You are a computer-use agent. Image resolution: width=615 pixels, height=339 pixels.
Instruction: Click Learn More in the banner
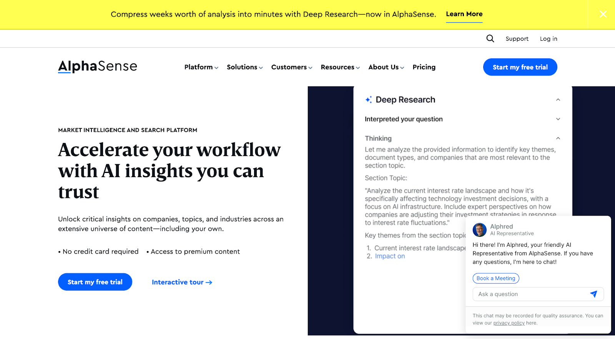point(464,14)
